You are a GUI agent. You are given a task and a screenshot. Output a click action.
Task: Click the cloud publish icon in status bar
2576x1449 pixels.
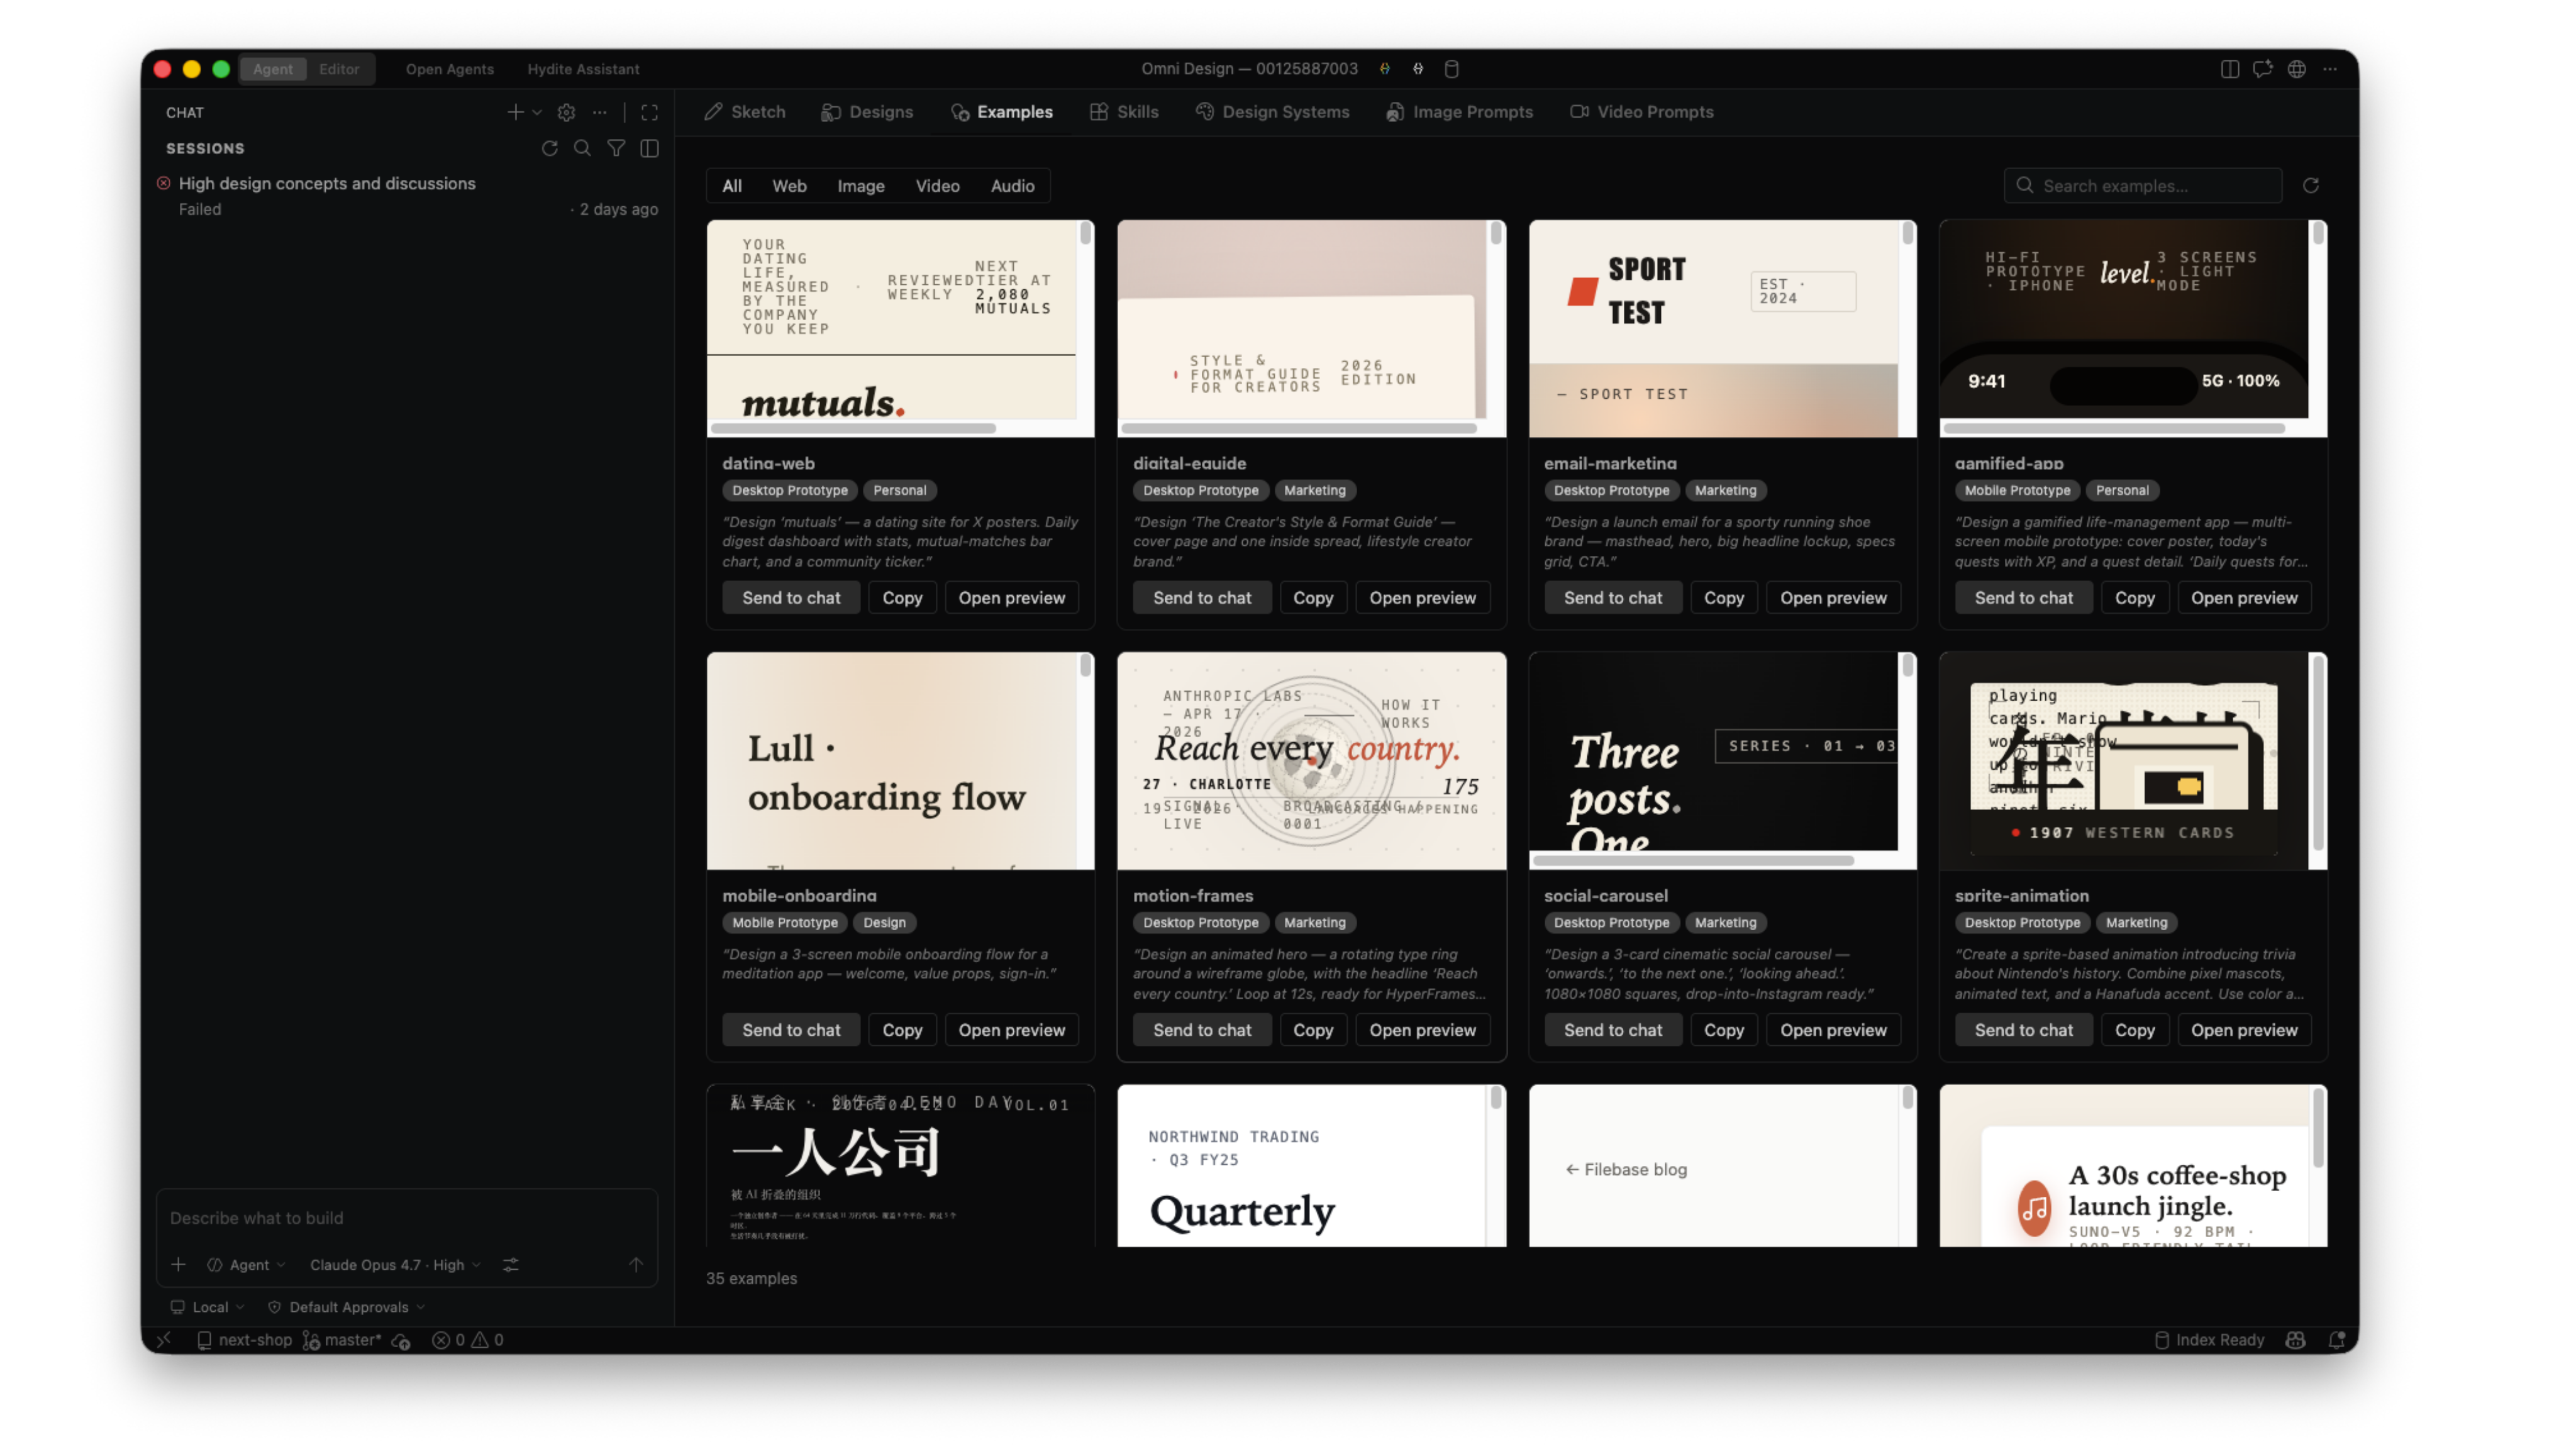[x=401, y=1340]
